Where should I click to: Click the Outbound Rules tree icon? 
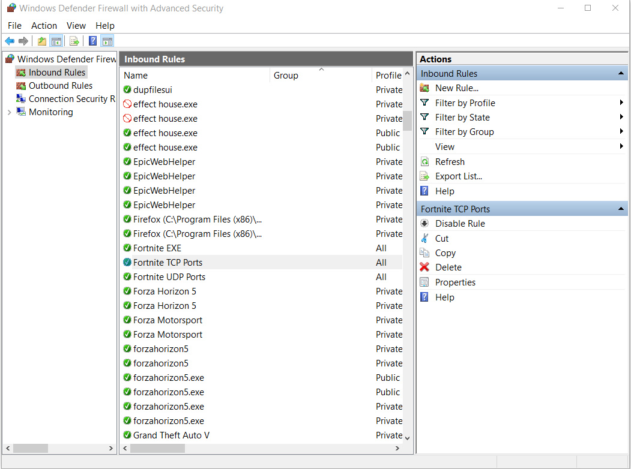[21, 86]
